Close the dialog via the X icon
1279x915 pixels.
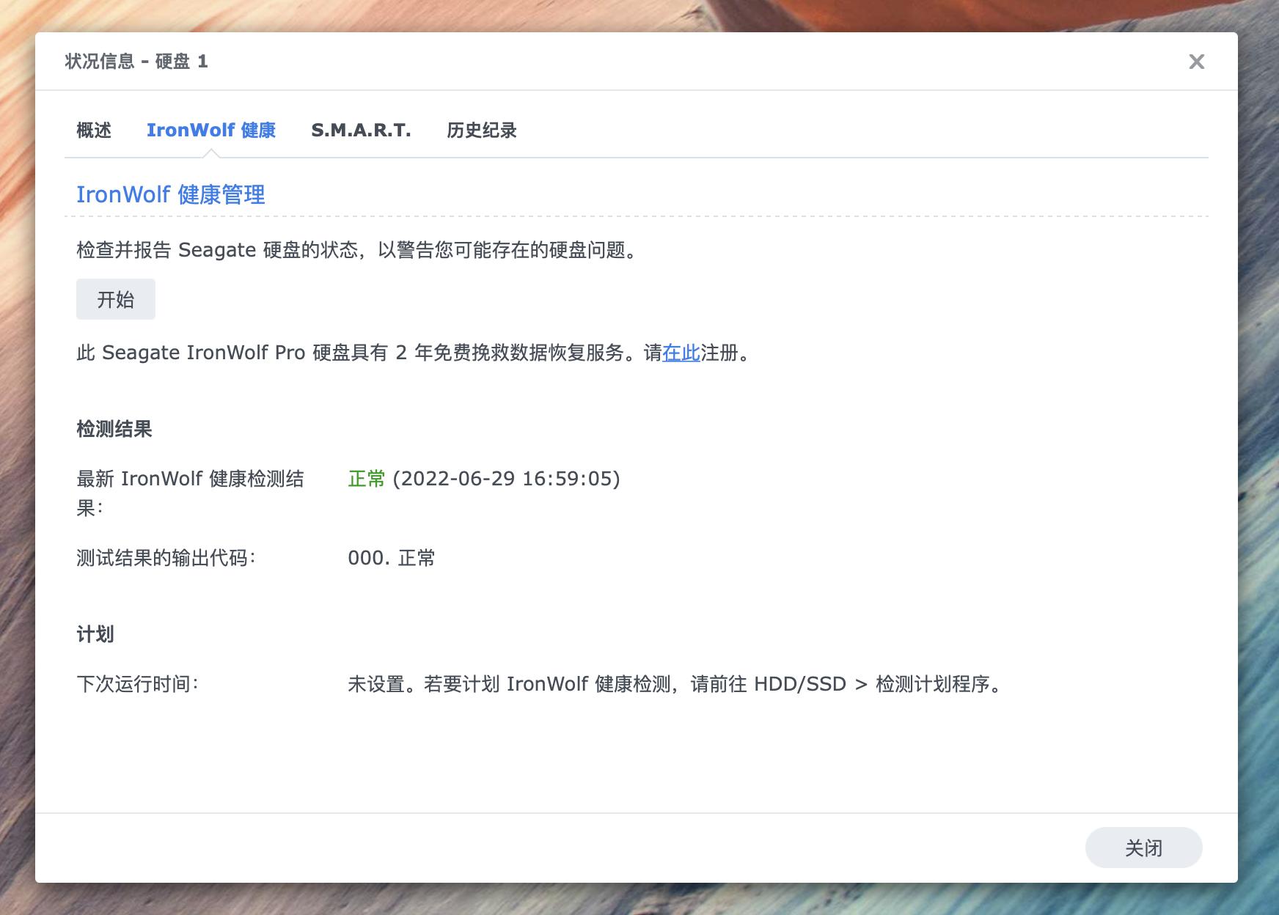[1197, 62]
